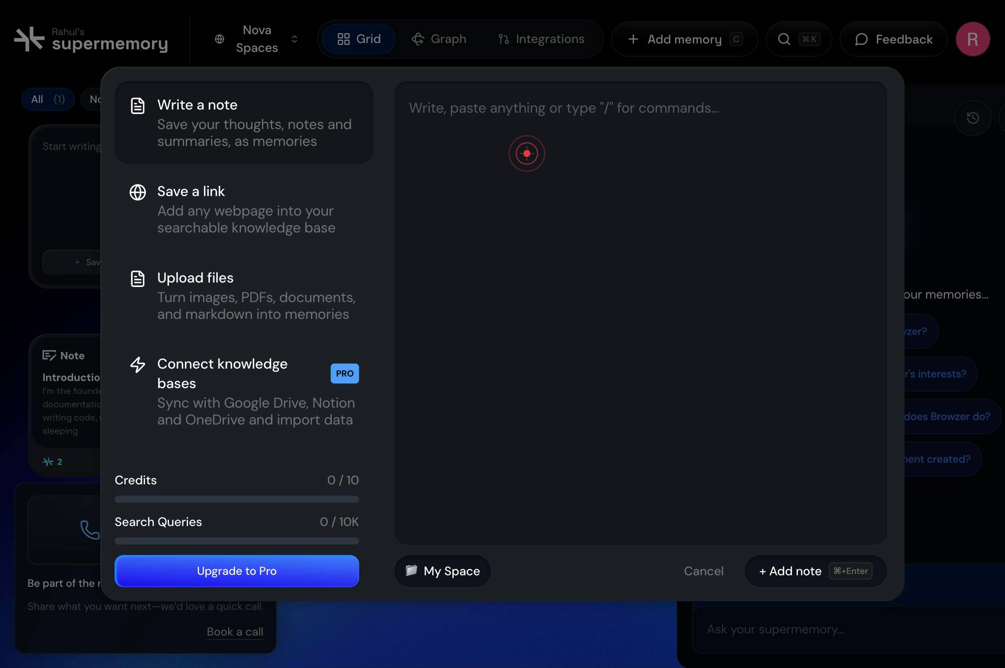Image resolution: width=1005 pixels, height=668 pixels.
Task: Click the Grid view grid icon
Action: [x=344, y=39]
